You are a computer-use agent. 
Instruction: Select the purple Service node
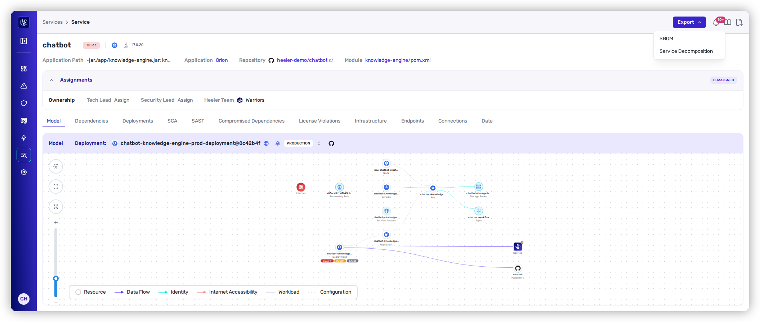(x=518, y=247)
